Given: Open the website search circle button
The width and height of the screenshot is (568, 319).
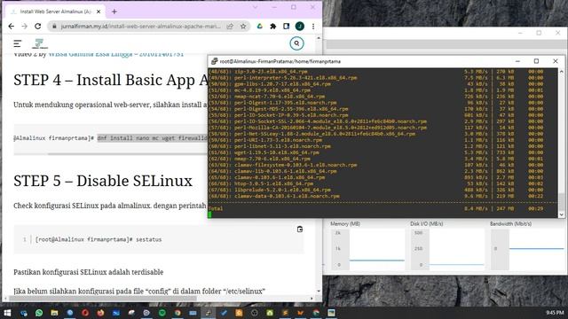Looking at the screenshot, I should click(x=296, y=43).
